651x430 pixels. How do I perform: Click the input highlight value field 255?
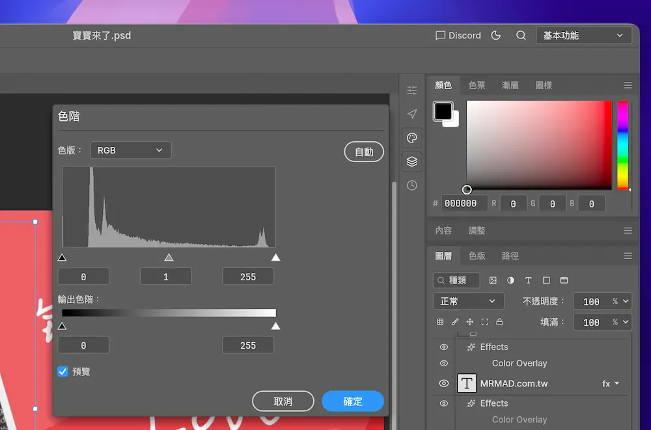point(248,276)
